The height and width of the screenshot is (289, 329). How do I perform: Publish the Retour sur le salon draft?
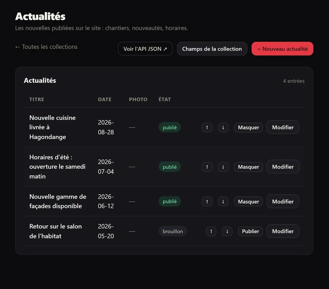point(250,231)
